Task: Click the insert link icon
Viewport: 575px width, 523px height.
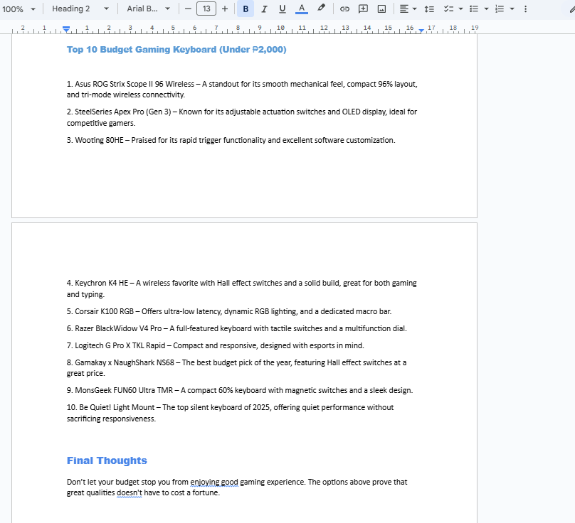Action: tap(344, 9)
